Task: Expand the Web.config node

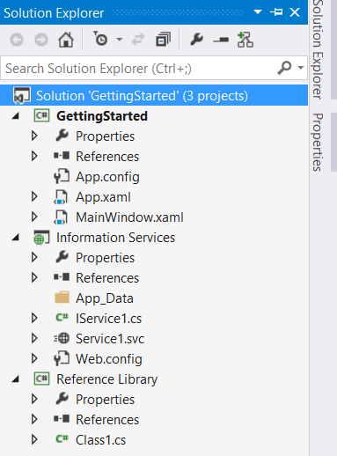Action: (x=34, y=358)
